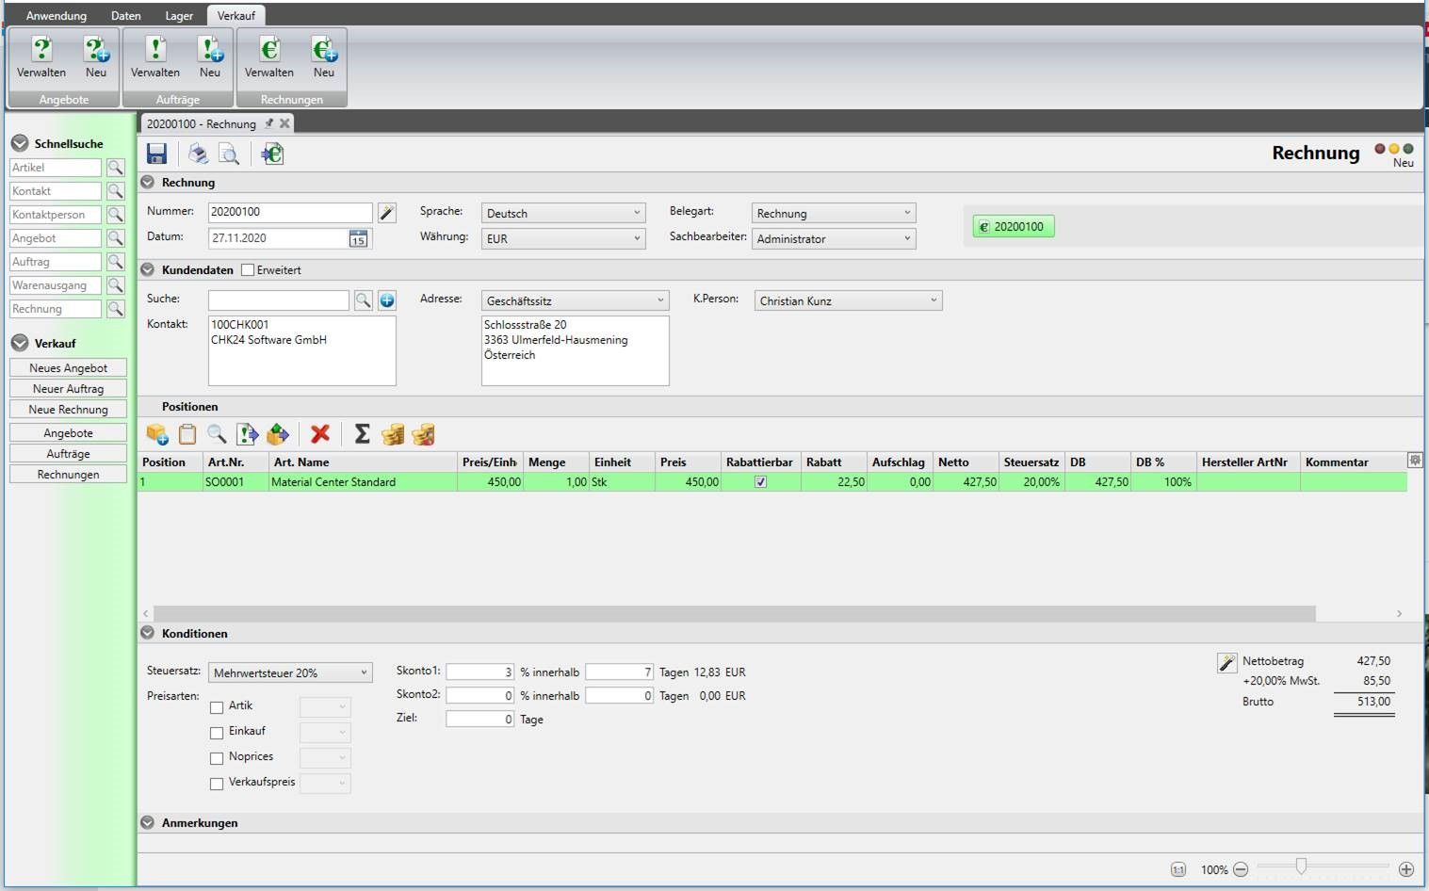Screen dimensions: 1429x891
Task: Create a new Auftrag via ribbon Neu
Action: pos(210,57)
